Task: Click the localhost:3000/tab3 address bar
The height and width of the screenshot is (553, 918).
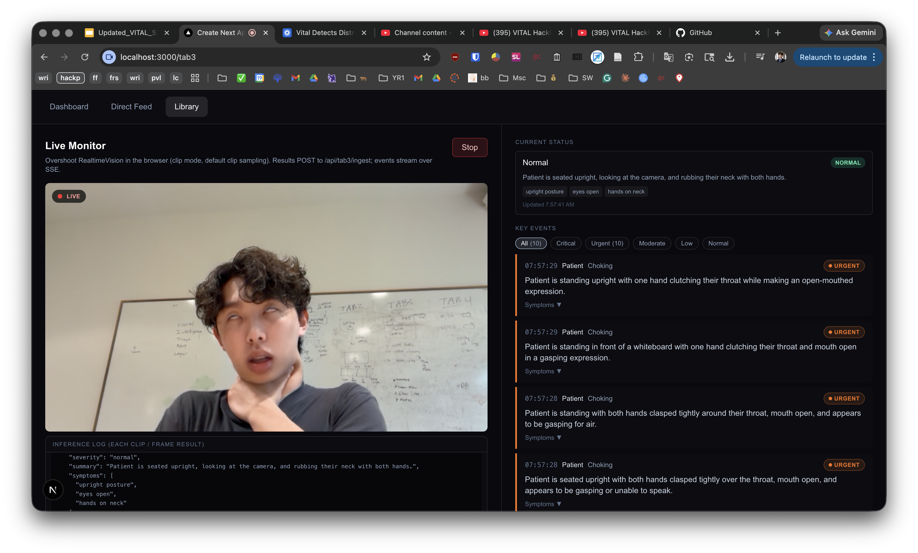Action: coord(261,57)
